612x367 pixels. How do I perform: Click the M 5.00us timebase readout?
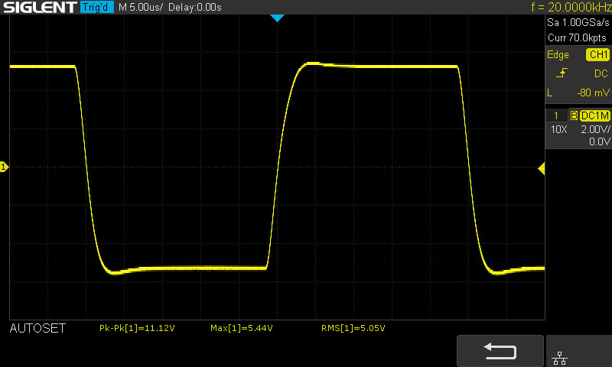click(x=141, y=7)
